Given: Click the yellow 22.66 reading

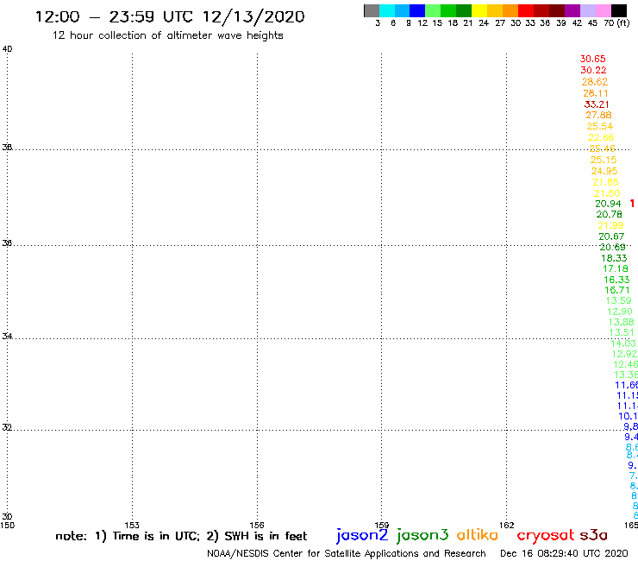Looking at the screenshot, I should (601, 138).
